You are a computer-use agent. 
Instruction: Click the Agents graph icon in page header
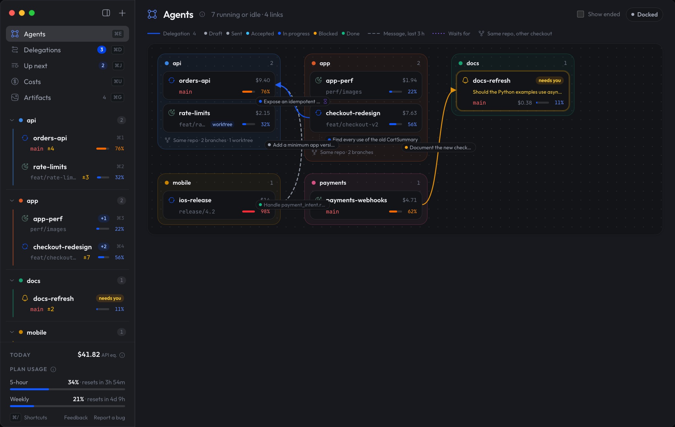coord(152,14)
